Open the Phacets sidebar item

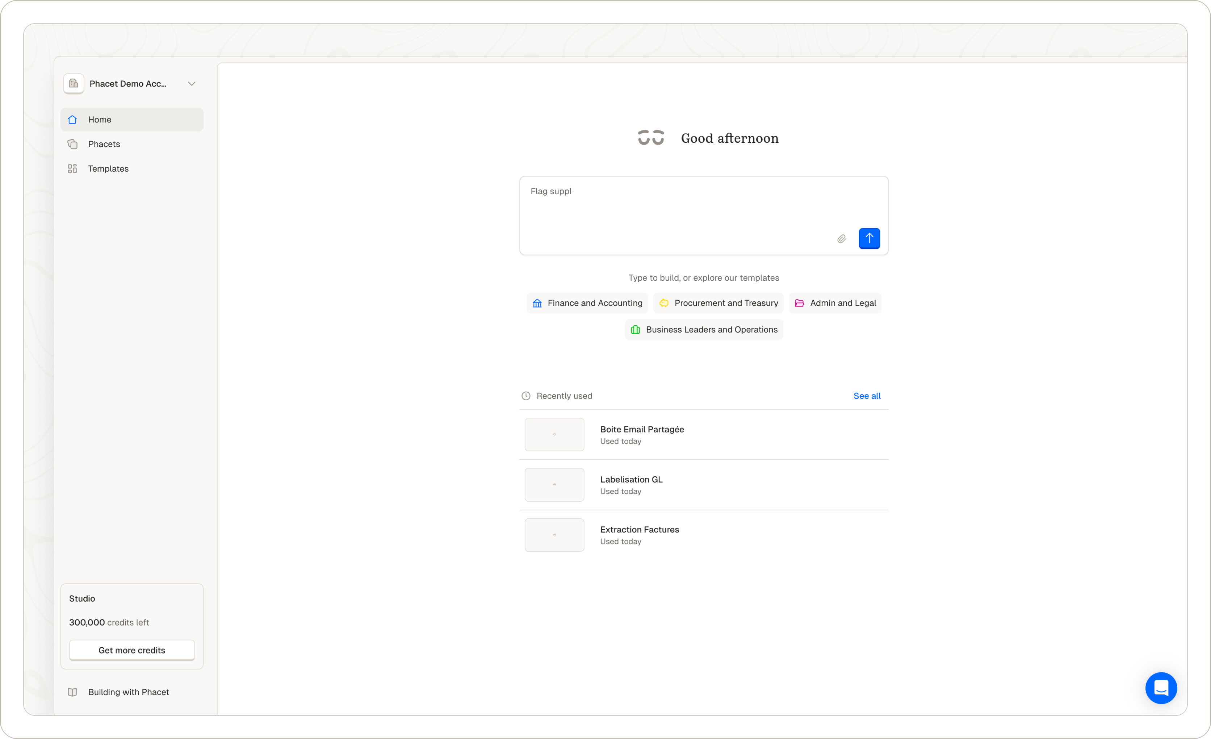point(104,144)
